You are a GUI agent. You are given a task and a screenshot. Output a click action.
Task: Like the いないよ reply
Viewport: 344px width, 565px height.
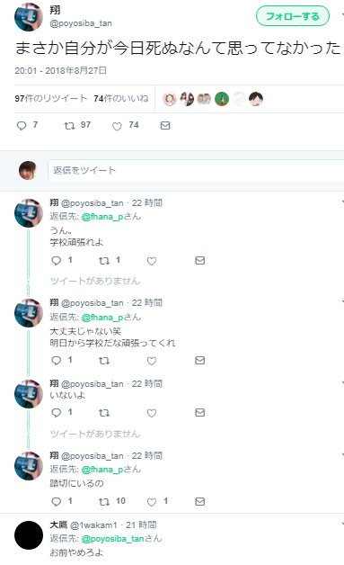[x=152, y=413]
